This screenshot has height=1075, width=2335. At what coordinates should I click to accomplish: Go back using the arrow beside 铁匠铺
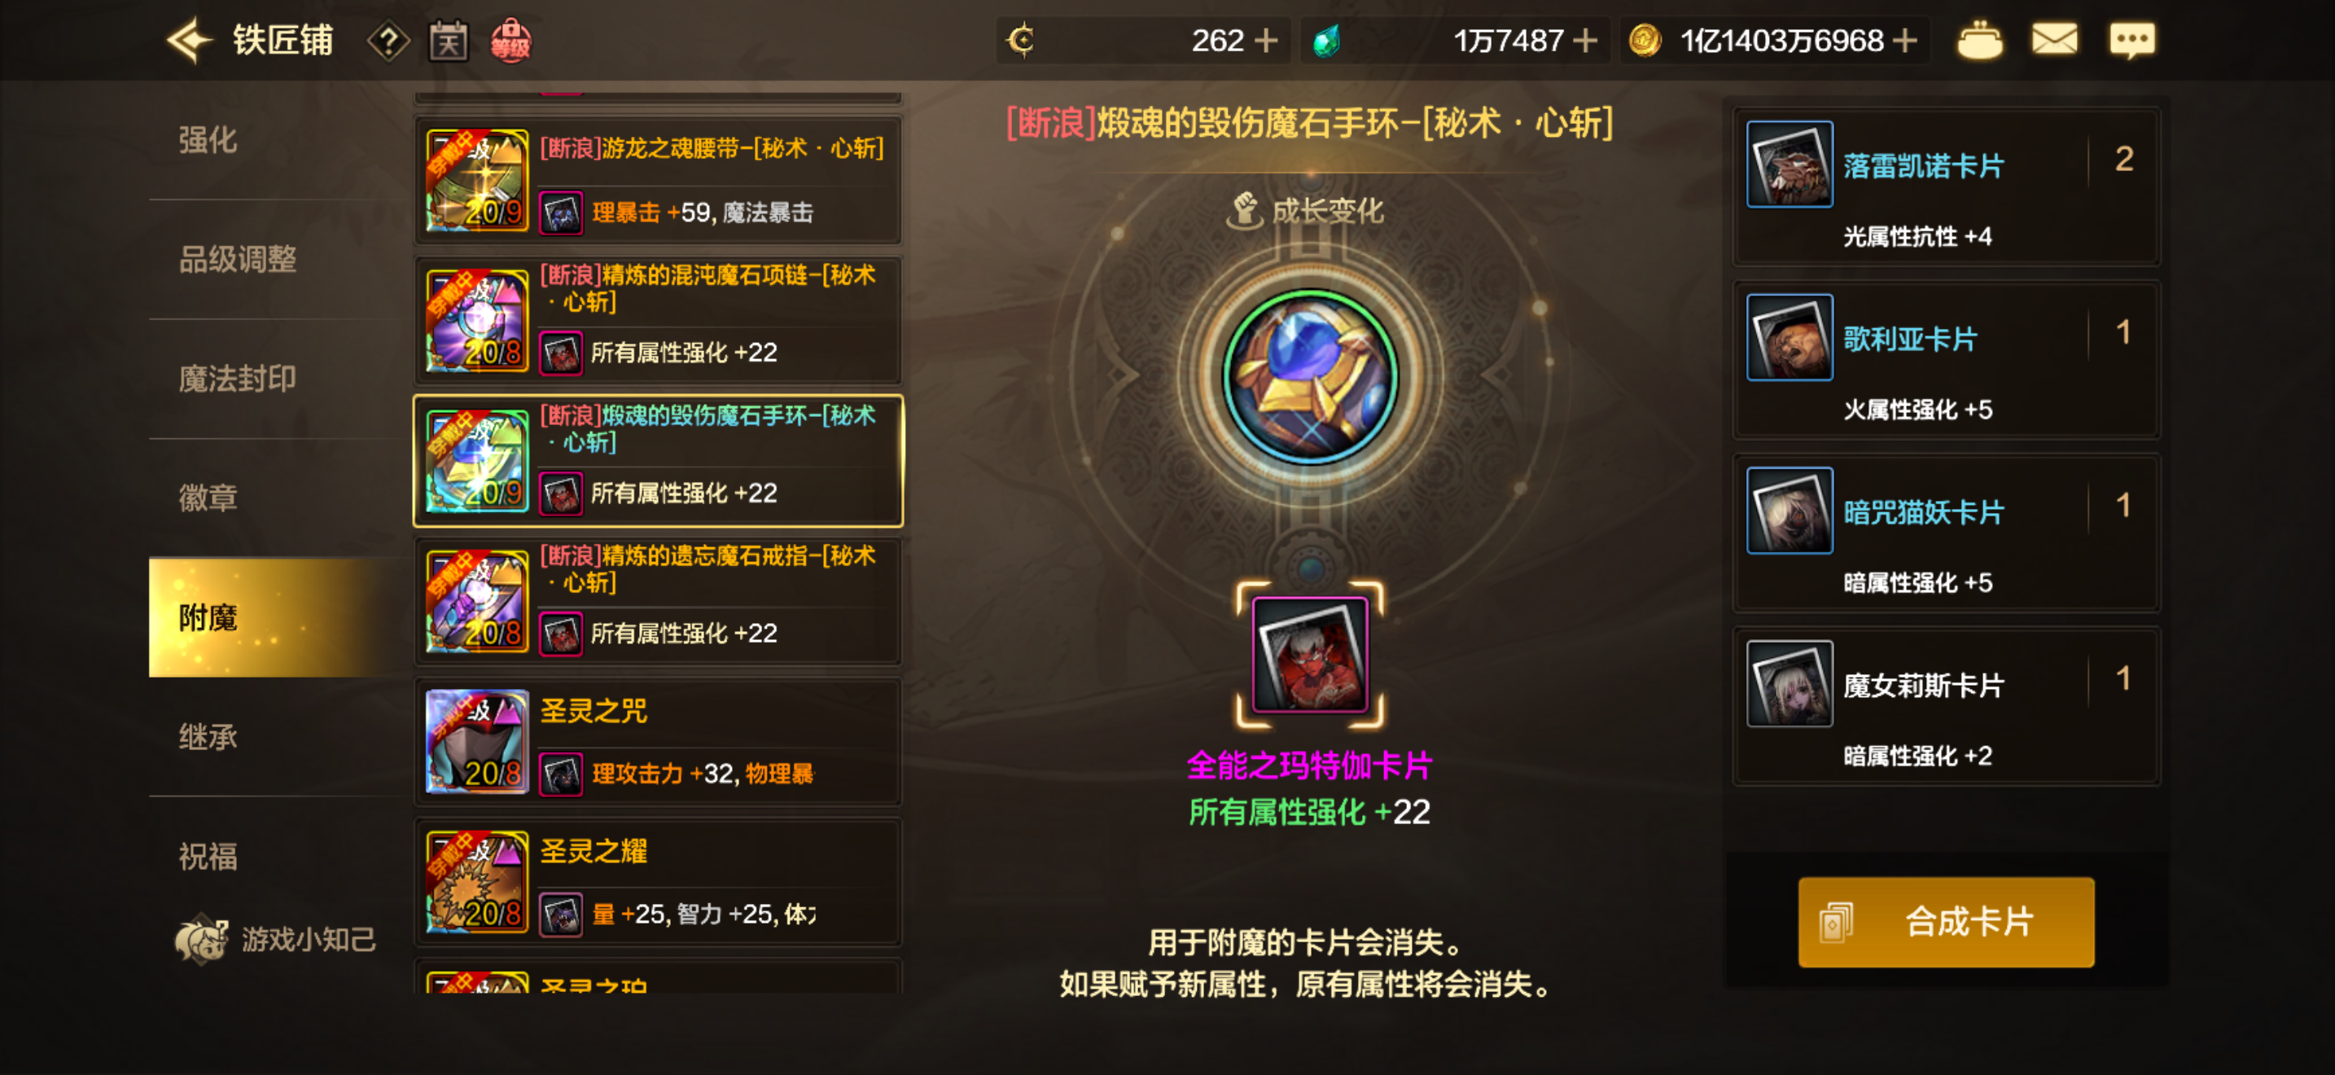tap(190, 41)
